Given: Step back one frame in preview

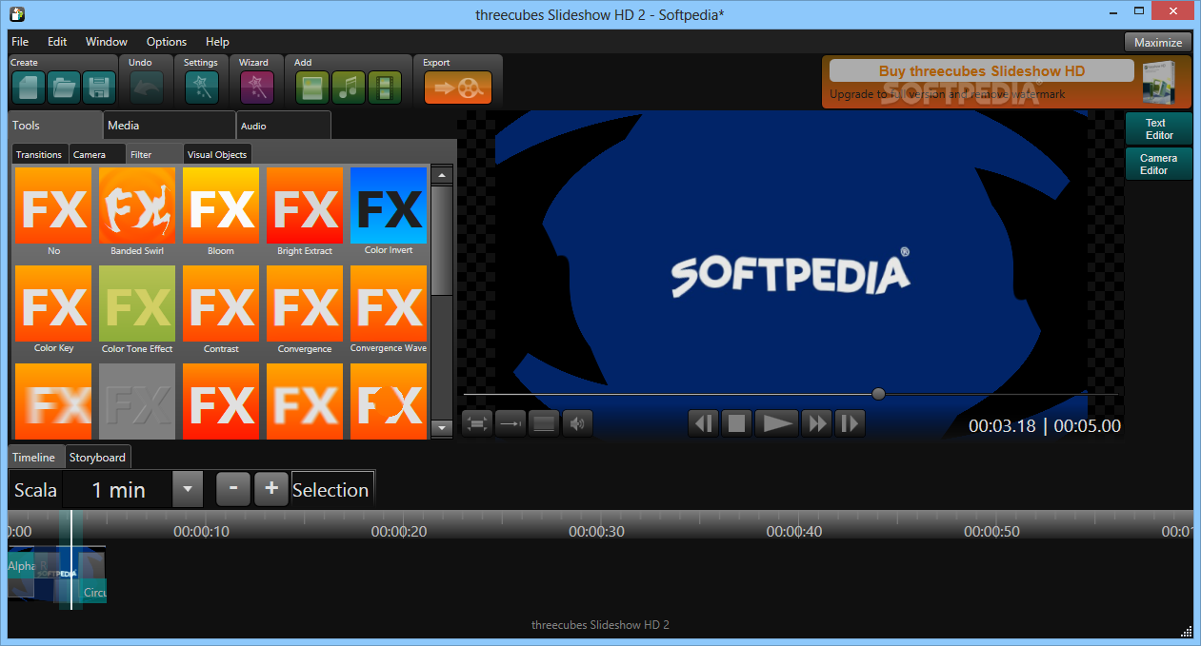Looking at the screenshot, I should click(703, 423).
